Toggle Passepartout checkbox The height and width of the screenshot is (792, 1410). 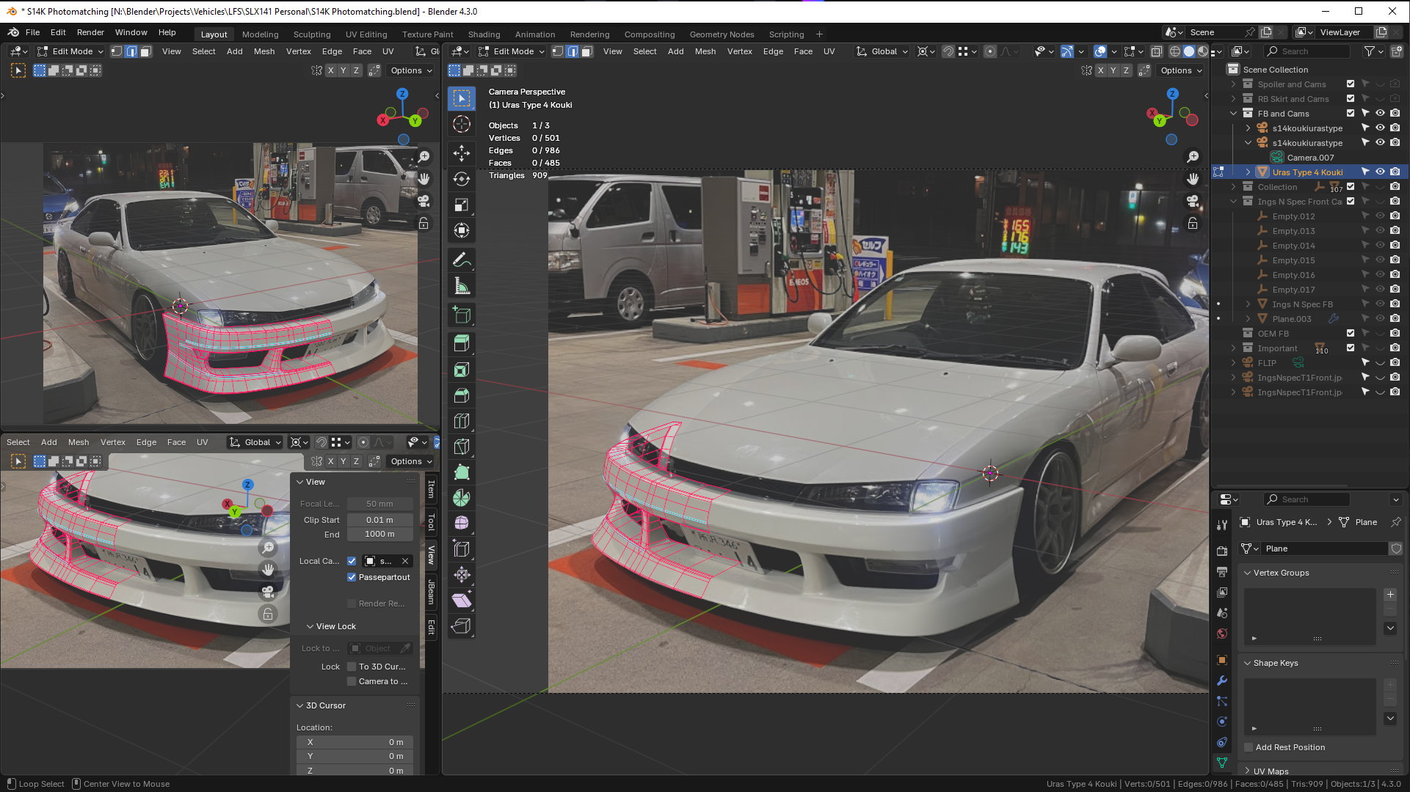click(352, 577)
